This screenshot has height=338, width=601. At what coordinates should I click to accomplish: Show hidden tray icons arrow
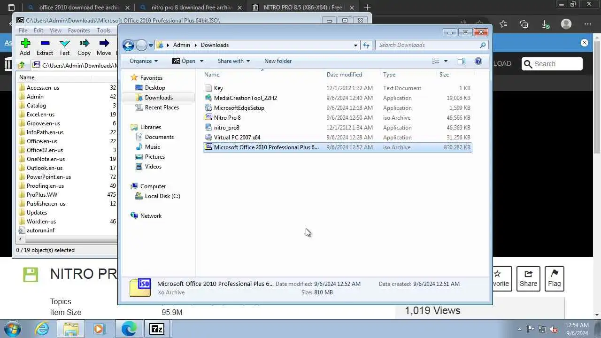tap(519, 329)
